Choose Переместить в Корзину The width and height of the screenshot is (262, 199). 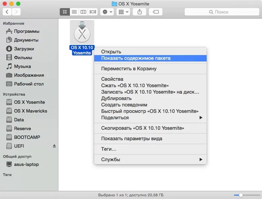[x=150, y=69]
